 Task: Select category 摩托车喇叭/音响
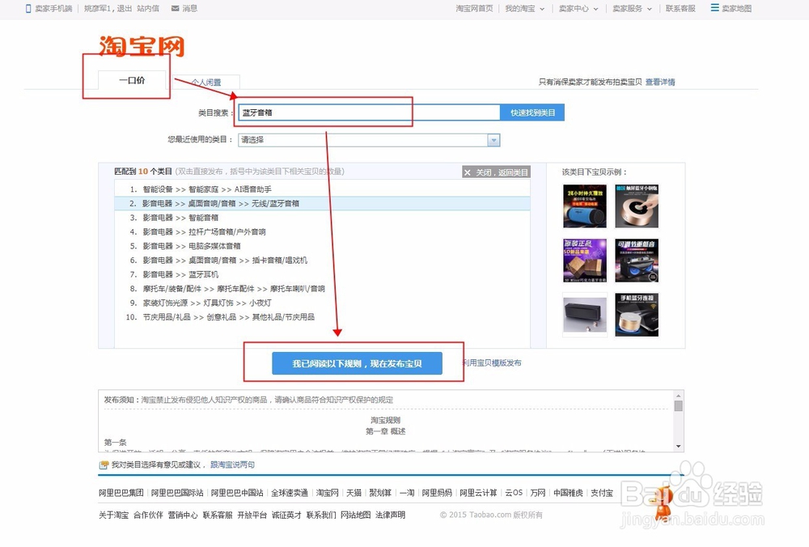(323, 288)
